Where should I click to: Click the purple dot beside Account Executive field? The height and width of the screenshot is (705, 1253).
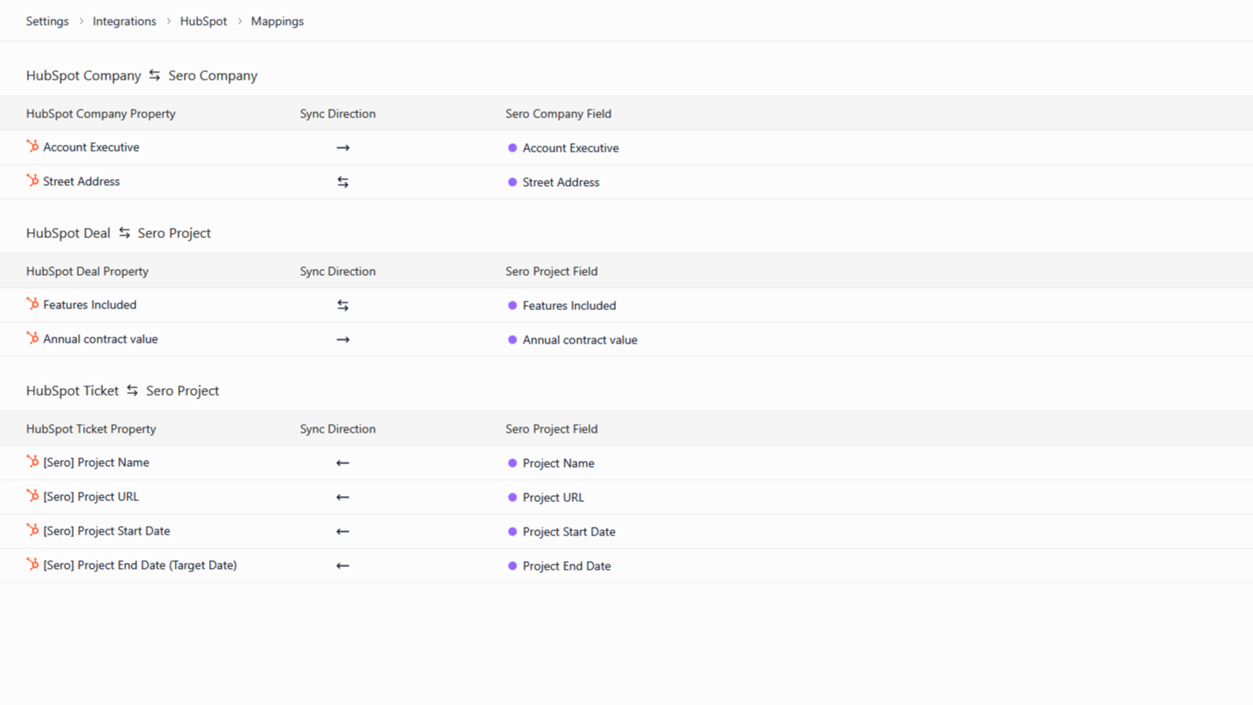coord(512,147)
